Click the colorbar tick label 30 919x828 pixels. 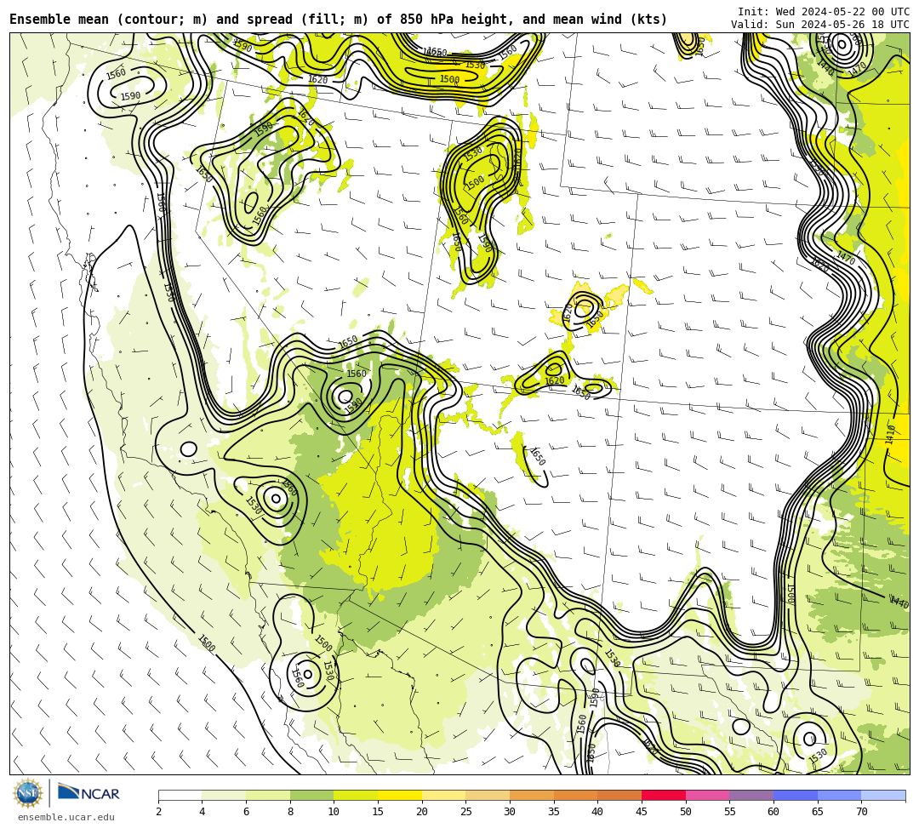[x=510, y=812]
